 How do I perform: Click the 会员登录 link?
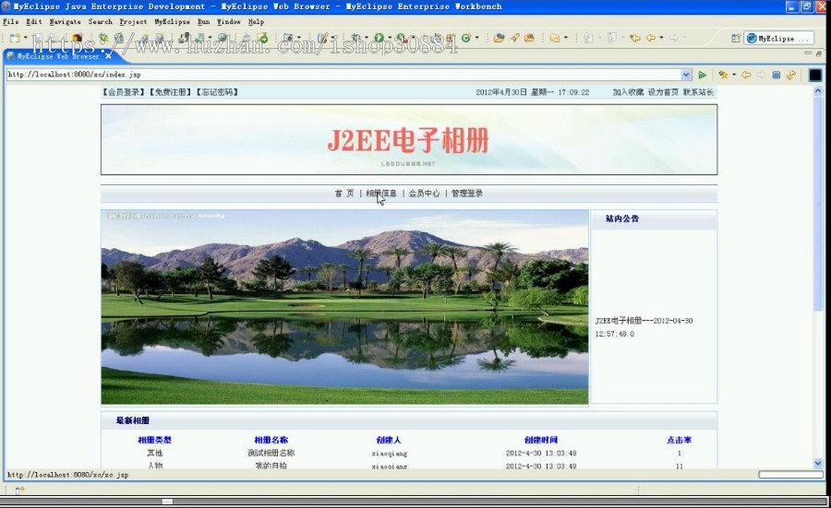124,92
